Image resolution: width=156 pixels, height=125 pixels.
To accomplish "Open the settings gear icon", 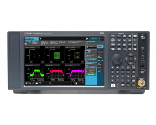I will [87, 39].
